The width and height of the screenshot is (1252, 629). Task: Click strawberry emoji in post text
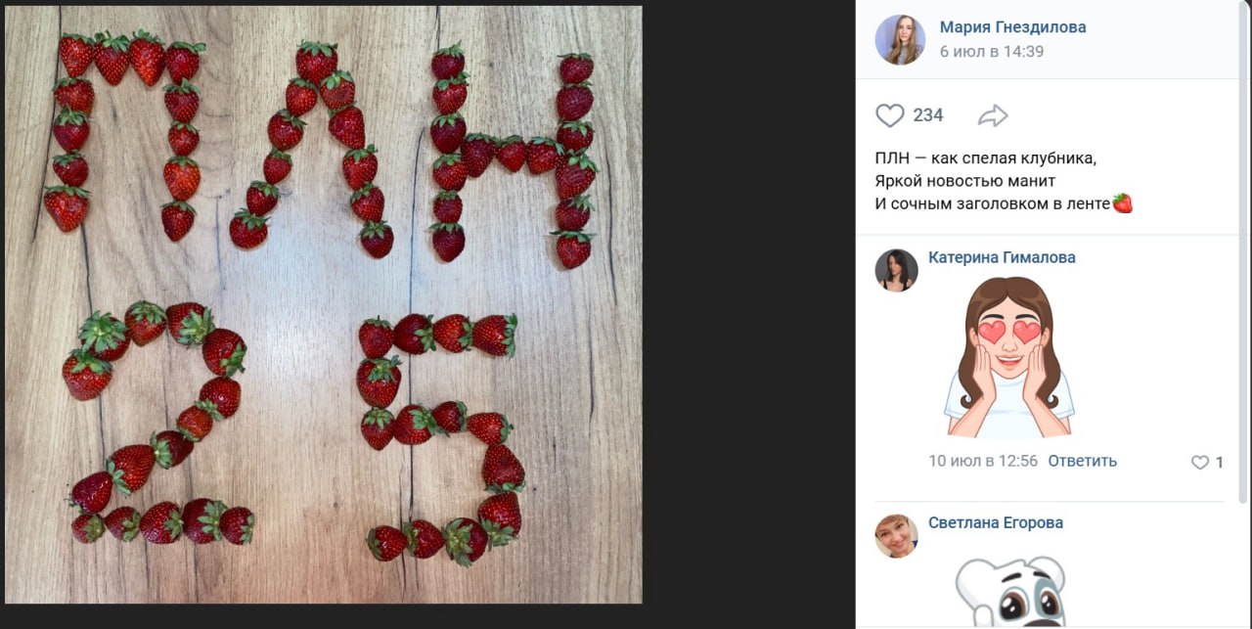click(x=1123, y=203)
